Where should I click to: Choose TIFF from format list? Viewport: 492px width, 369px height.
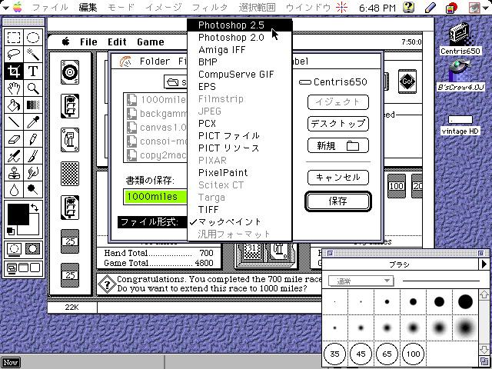coord(240,210)
